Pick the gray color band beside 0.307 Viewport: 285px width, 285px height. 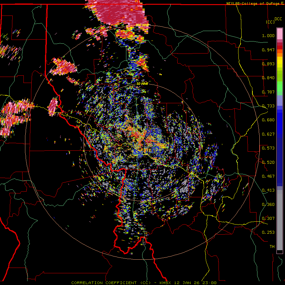(x=280, y=220)
